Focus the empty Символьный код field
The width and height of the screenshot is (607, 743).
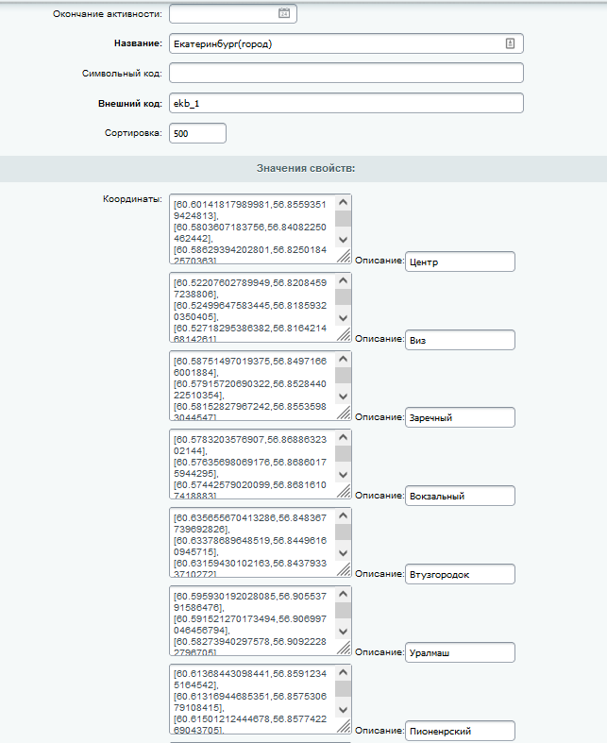tap(346, 74)
